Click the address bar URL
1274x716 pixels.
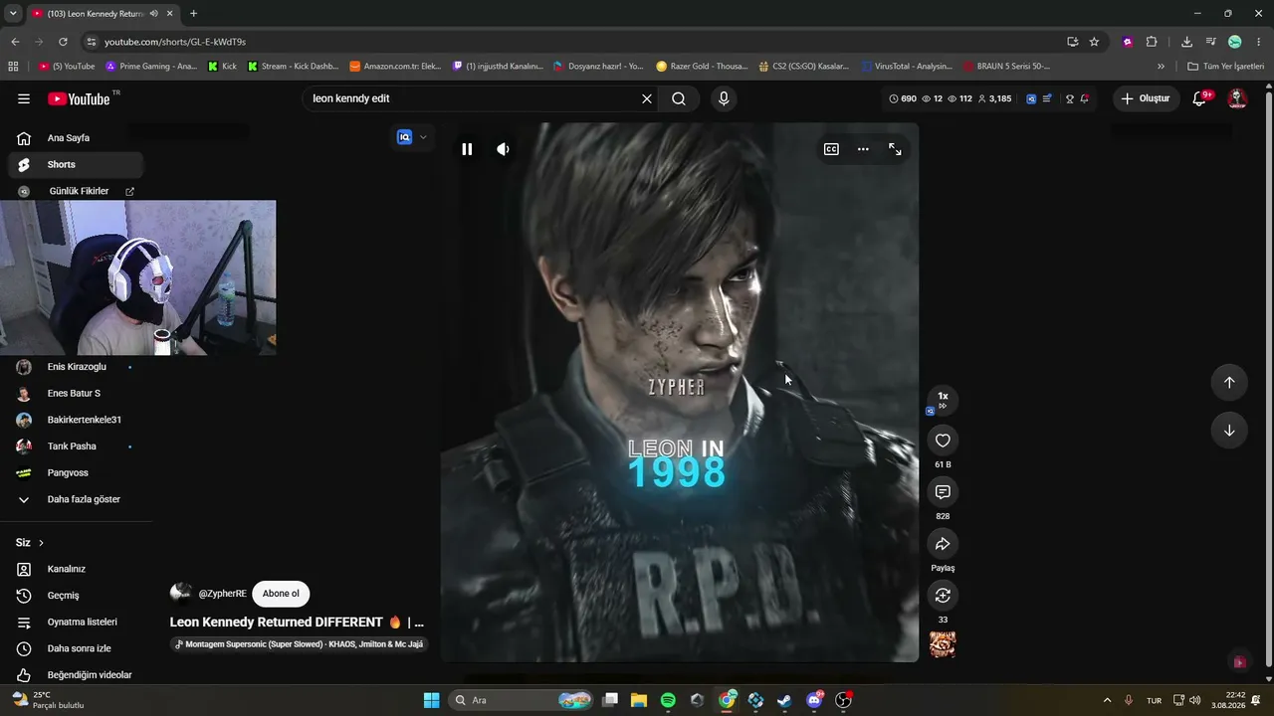(175, 42)
